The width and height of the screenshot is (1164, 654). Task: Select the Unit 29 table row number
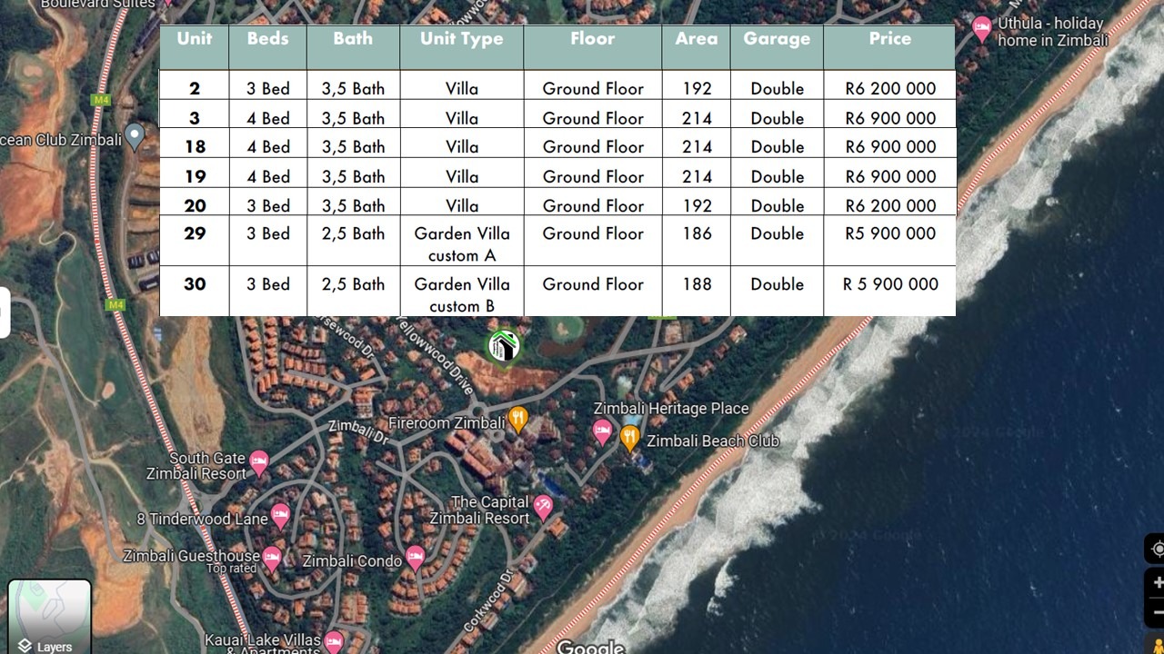tap(195, 233)
